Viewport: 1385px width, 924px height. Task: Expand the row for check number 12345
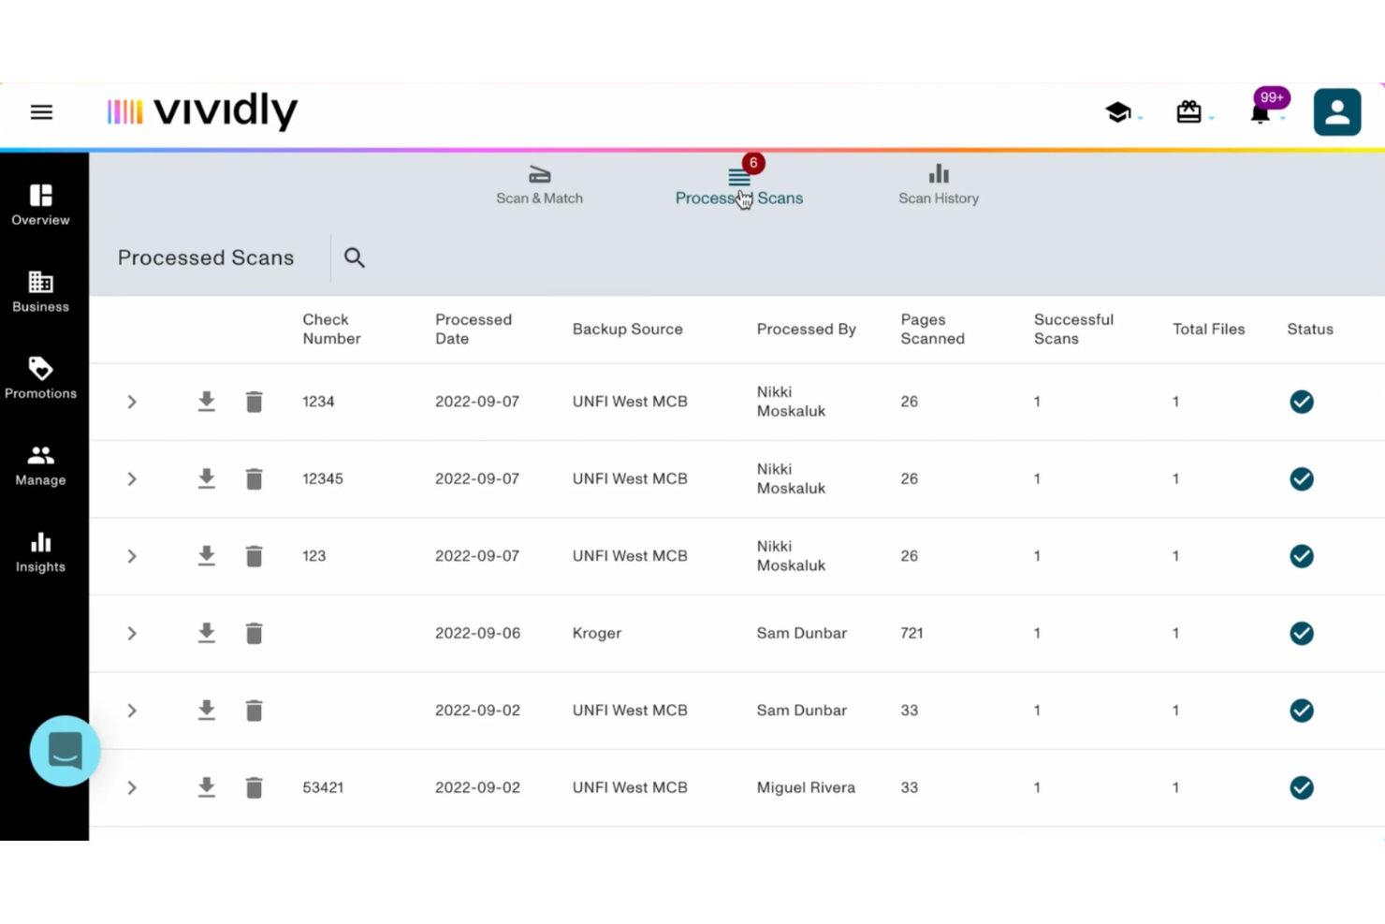[131, 478]
